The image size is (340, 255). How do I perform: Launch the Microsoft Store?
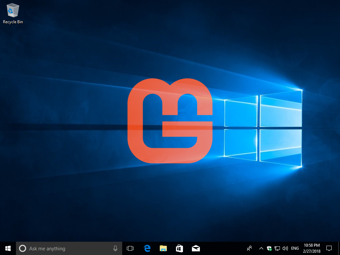tap(179, 248)
